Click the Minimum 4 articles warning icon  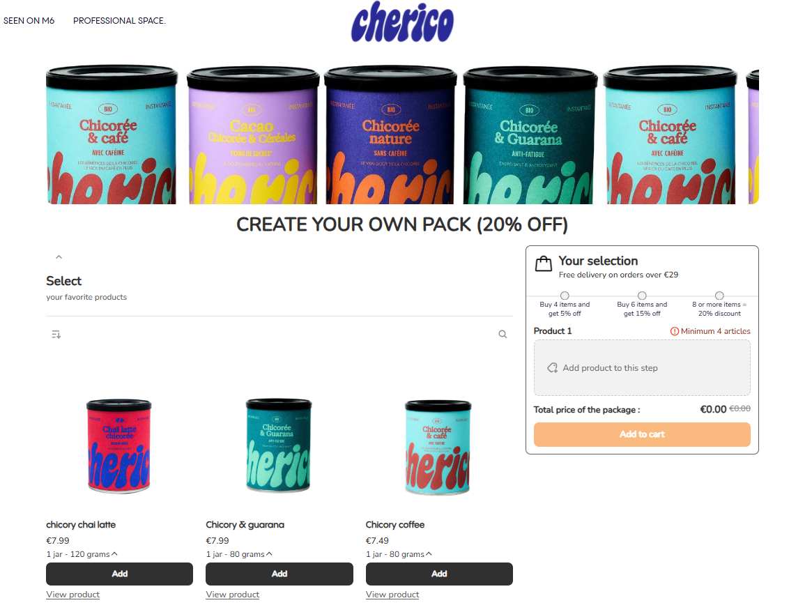coord(674,331)
